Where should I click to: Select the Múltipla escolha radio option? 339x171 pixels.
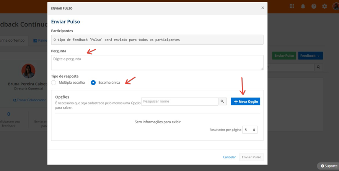pos(54,83)
